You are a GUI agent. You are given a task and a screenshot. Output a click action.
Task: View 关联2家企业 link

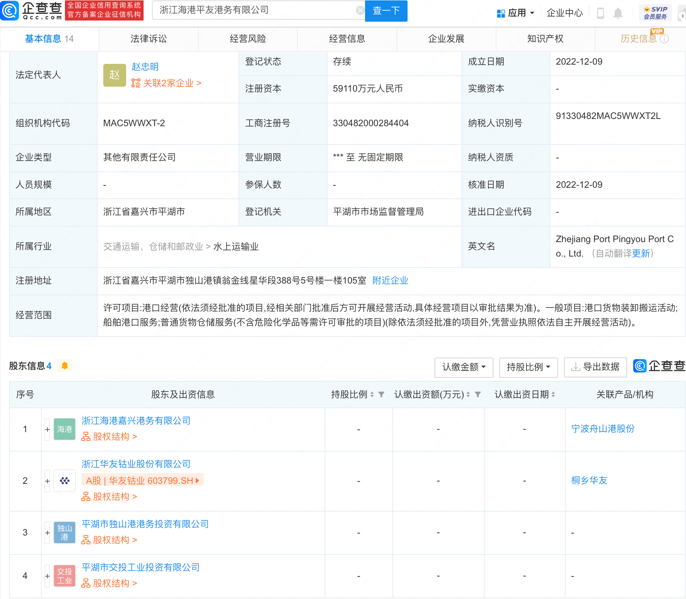pos(166,83)
